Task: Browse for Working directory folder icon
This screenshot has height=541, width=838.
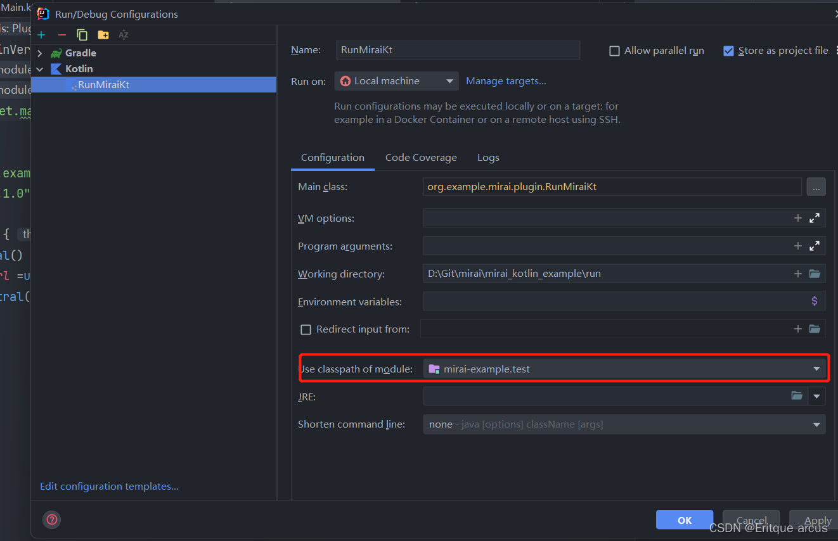Action: 815,274
